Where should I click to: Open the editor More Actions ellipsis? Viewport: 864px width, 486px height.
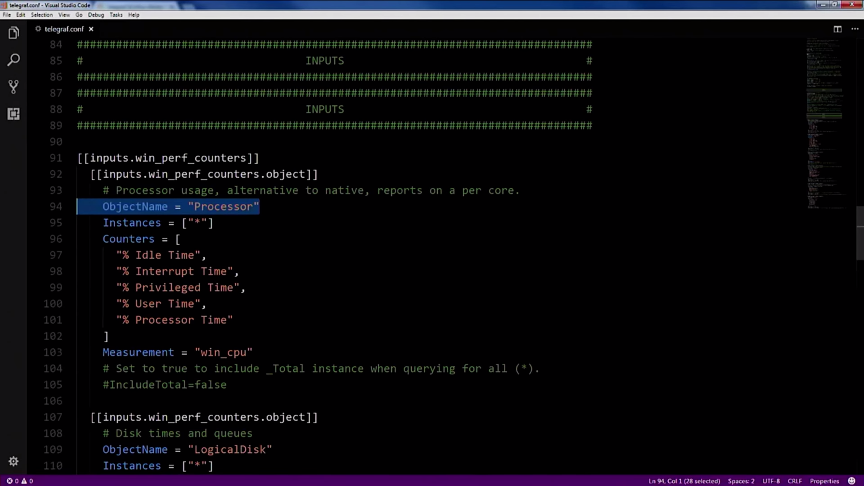pos(855,29)
